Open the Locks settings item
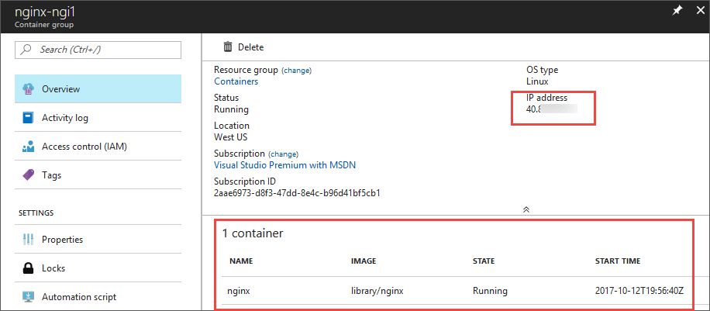Screen dimensions: 710x311 click(x=98, y=268)
